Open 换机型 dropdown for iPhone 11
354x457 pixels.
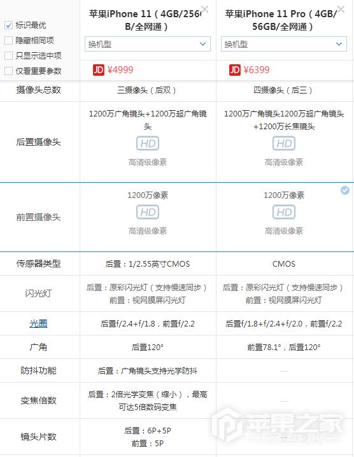click(148, 44)
